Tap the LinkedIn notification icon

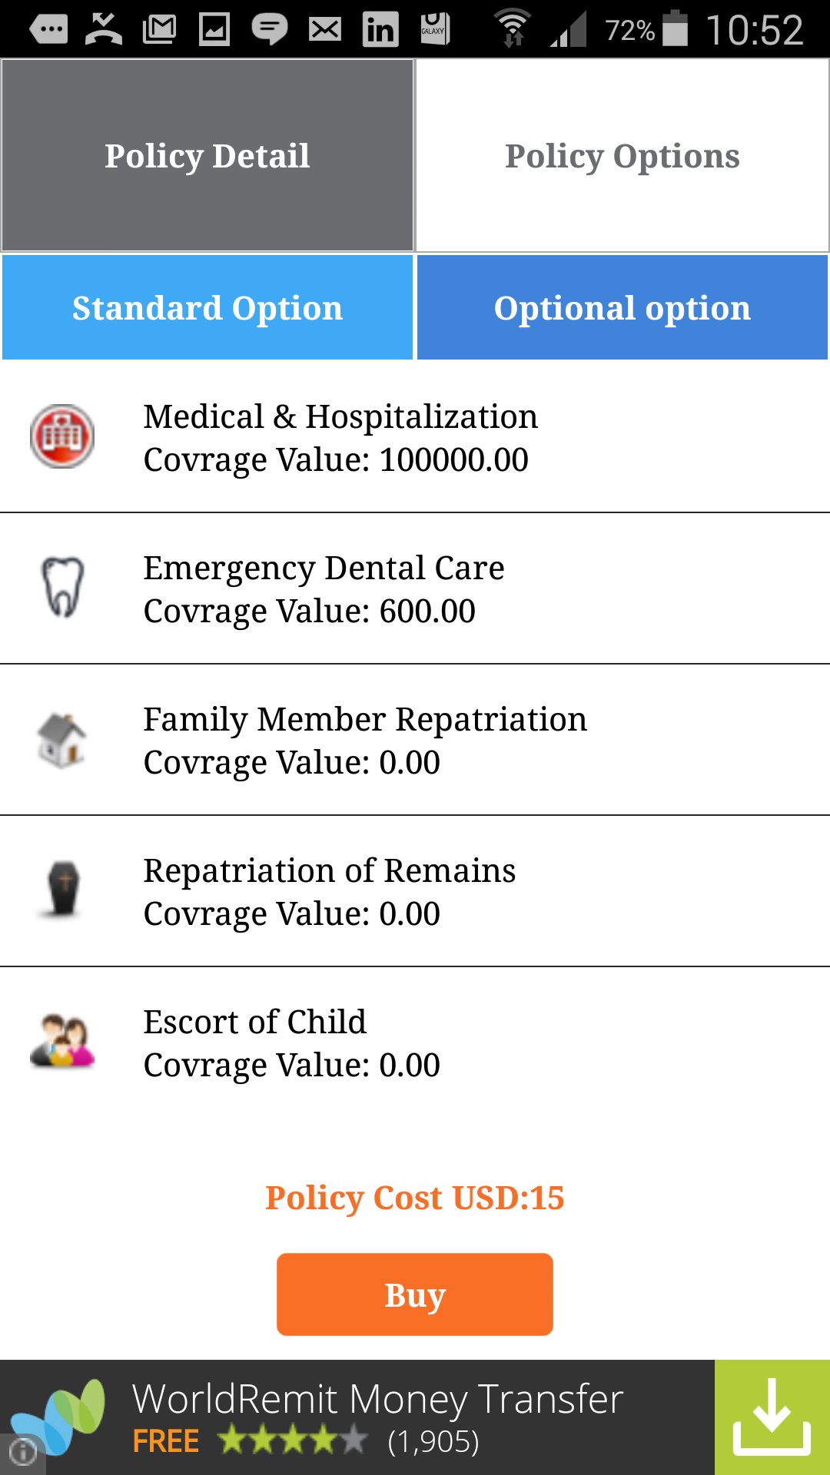tap(380, 30)
